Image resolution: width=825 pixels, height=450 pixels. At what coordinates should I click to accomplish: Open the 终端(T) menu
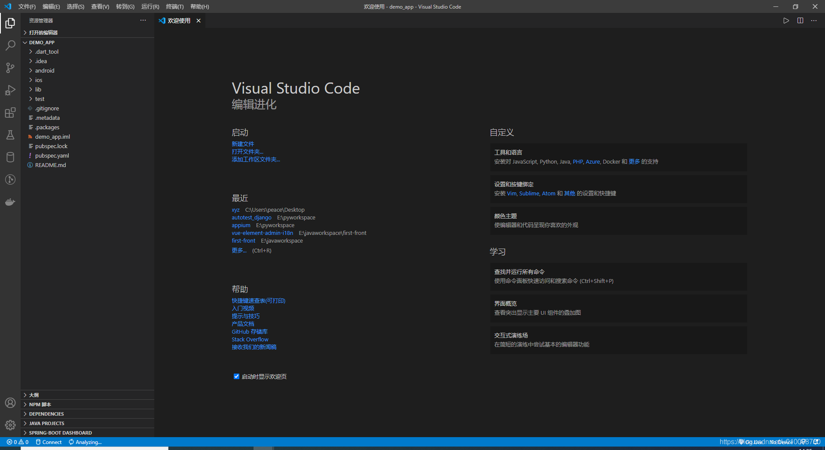(x=175, y=6)
